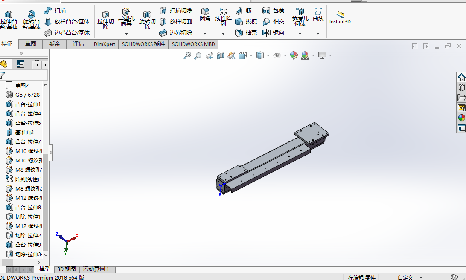Click the Shell (抽壳) tool
Screen dimensions: 466x280
point(246,32)
